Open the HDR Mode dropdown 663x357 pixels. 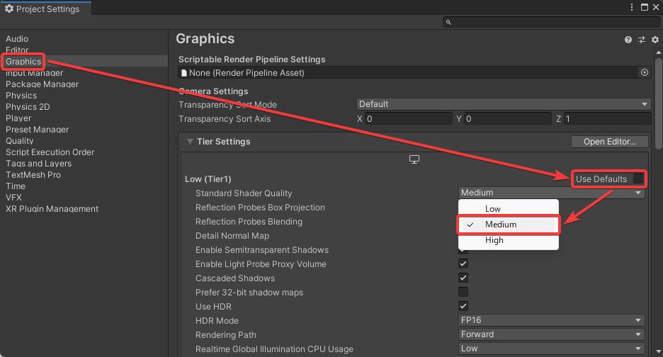point(552,320)
